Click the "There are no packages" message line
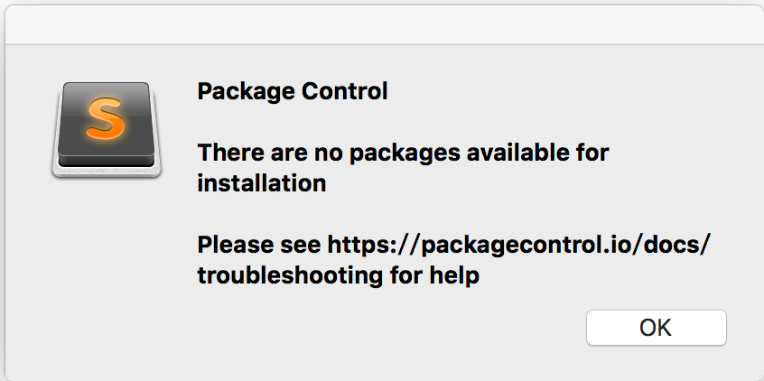This screenshot has width=764, height=381. (x=403, y=153)
